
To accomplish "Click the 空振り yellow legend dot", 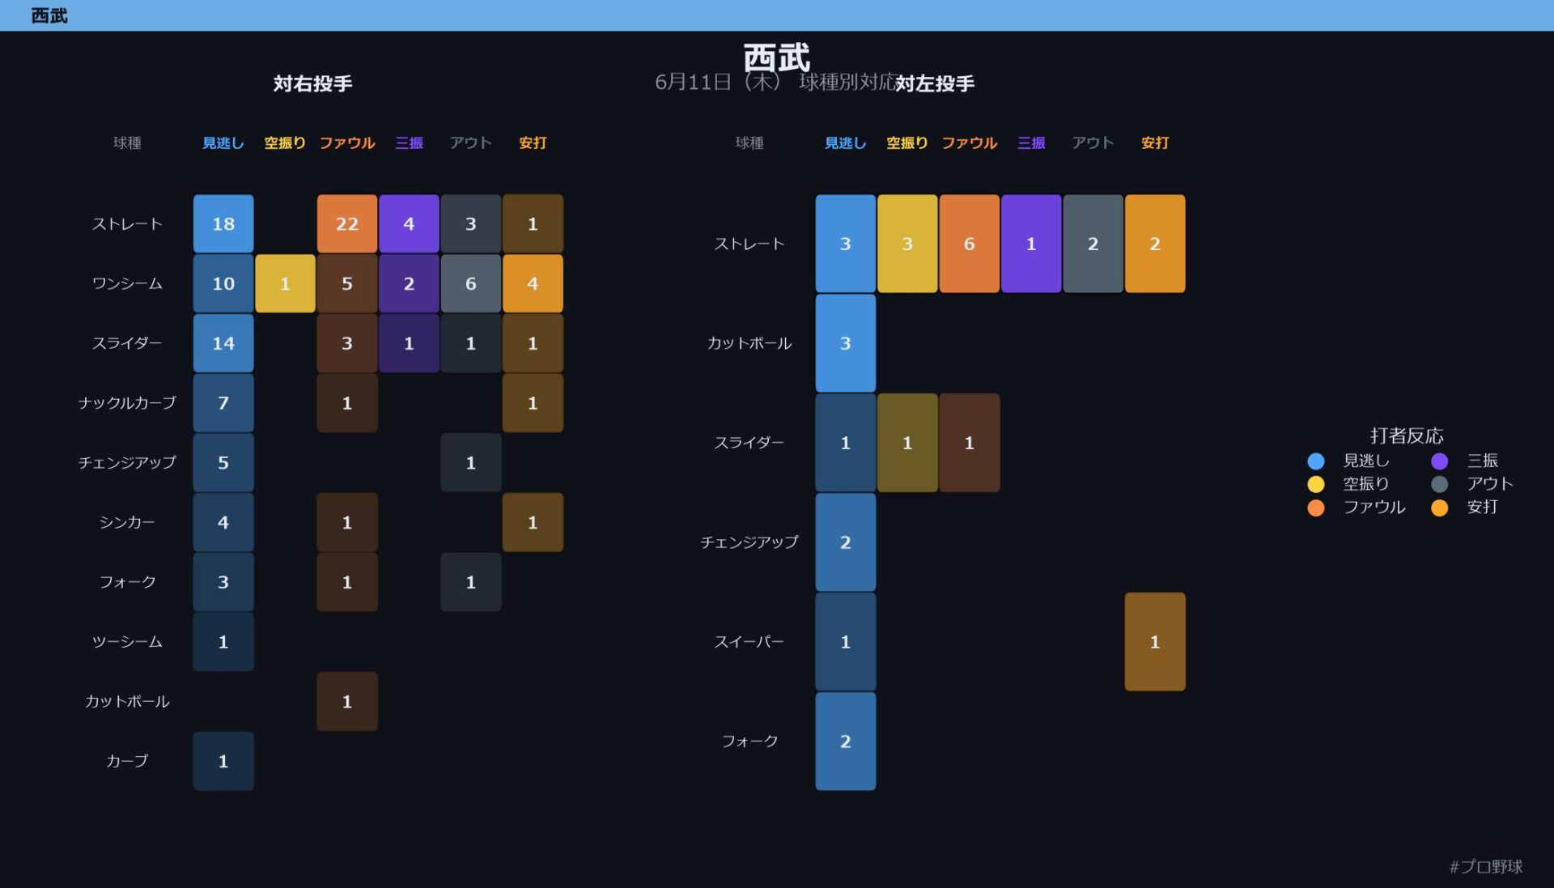I will 1316,484.
